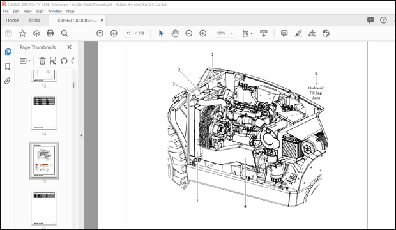Click the thumbnails panel scrollbar handle
Screen dimensions: 396x230
(73, 86)
